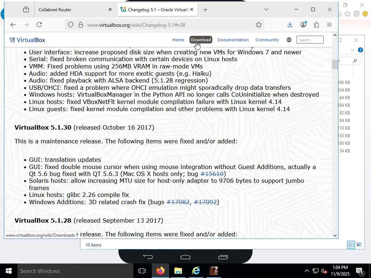371x278 pixels.
Task: Click the Search Windows box
Action: [75, 271]
